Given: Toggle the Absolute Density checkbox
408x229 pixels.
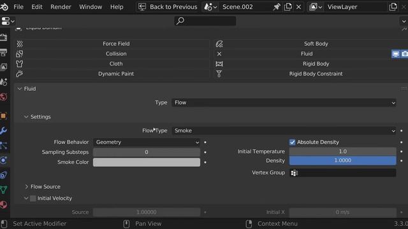Looking at the screenshot, I should [x=292, y=142].
